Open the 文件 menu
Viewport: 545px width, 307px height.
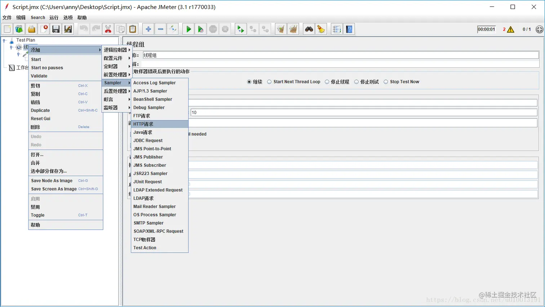point(7,18)
